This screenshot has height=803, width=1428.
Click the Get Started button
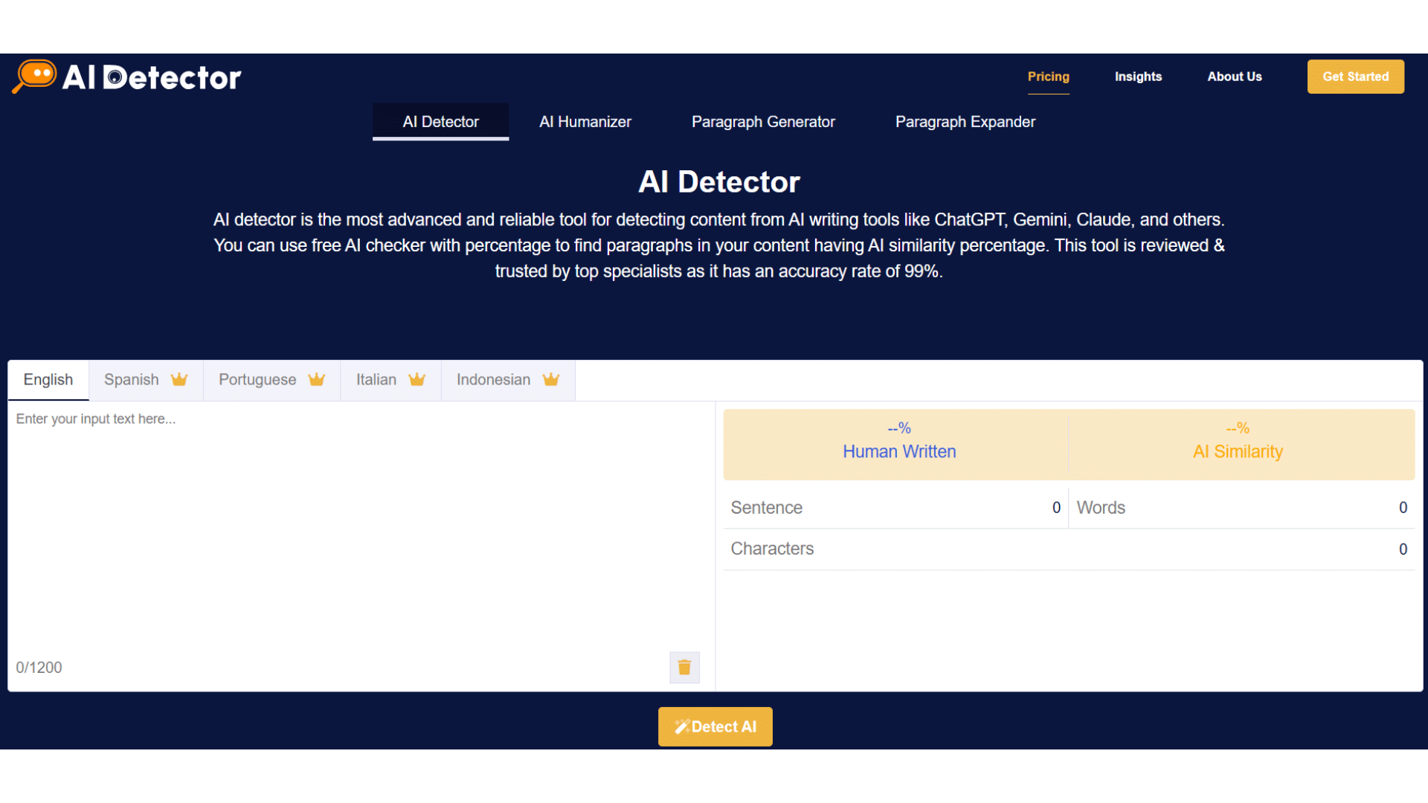coord(1355,77)
